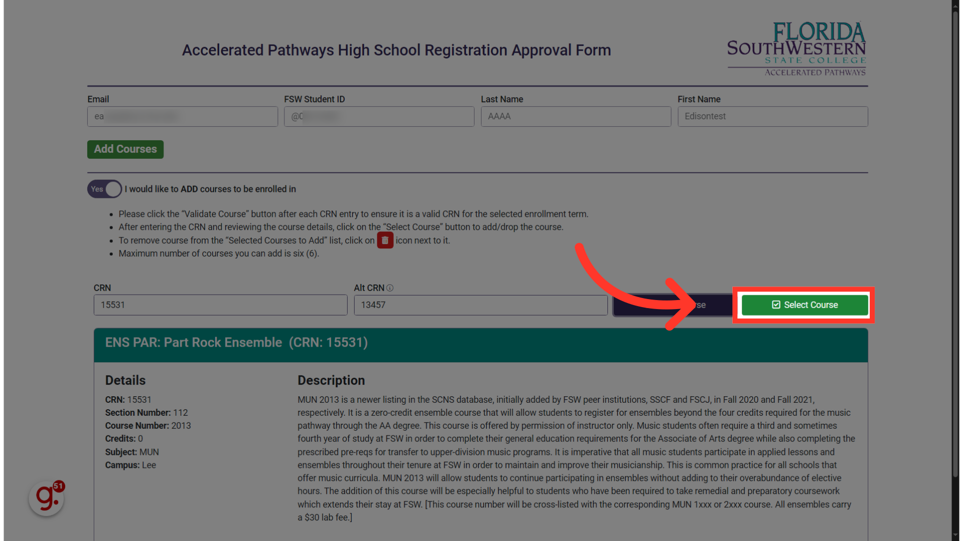
Task: Click the Add Courses button
Action: (125, 149)
